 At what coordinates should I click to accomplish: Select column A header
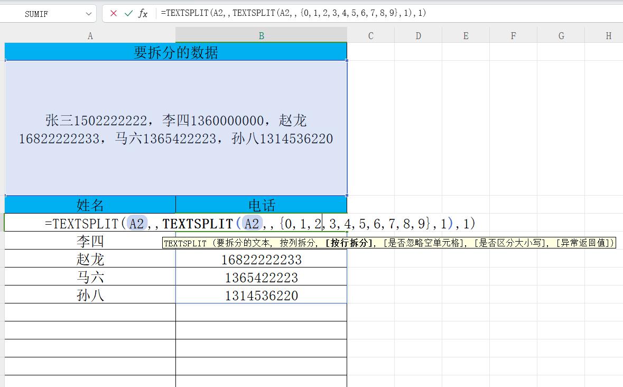tap(90, 36)
